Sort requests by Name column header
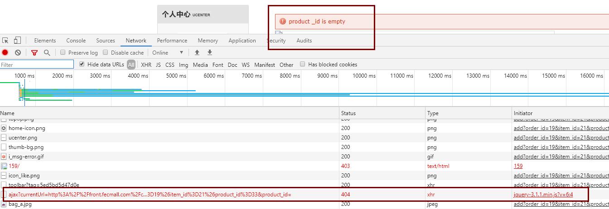The image size is (609, 209). 169,113
